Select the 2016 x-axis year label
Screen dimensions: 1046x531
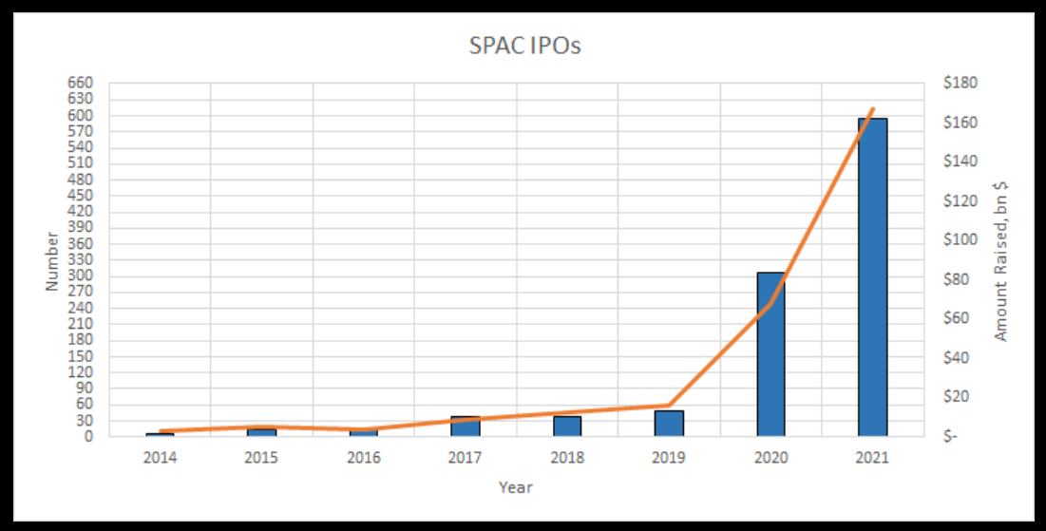(363, 458)
